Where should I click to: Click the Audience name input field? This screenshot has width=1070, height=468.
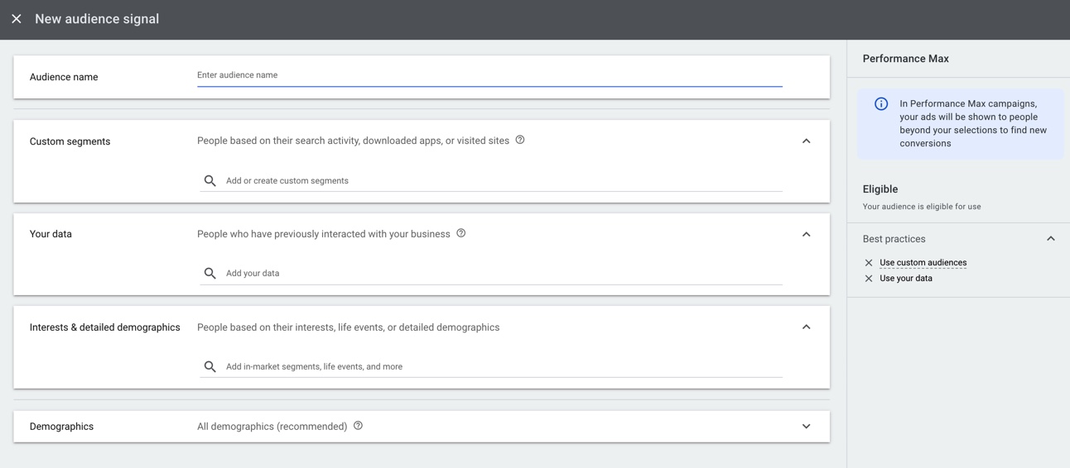click(489, 75)
